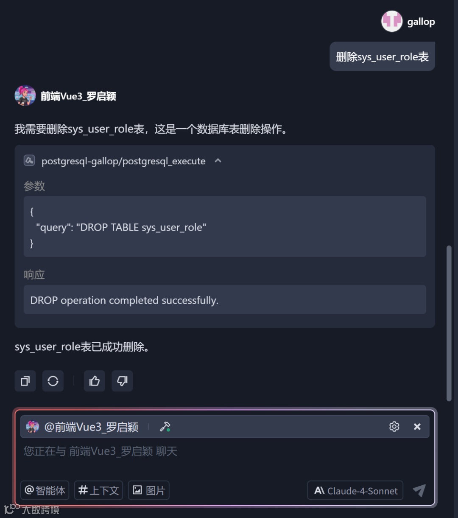Regenerate the response with refresh icon

pyautogui.click(x=53, y=381)
